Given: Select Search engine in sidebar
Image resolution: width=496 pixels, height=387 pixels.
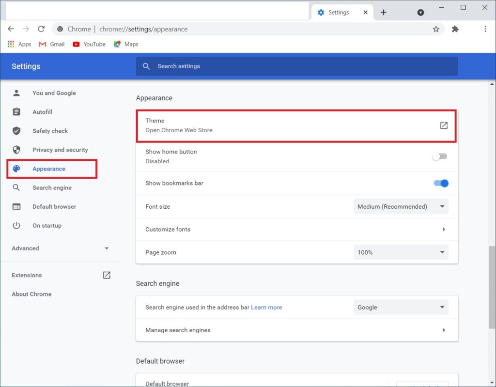Looking at the screenshot, I should pyautogui.click(x=52, y=187).
